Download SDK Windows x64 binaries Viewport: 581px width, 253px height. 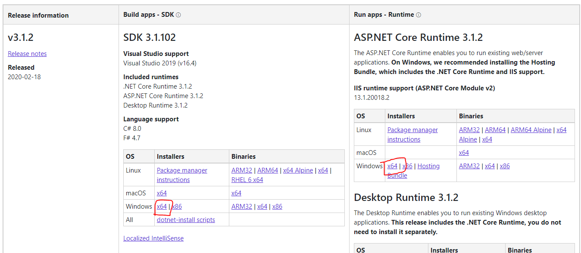point(262,207)
